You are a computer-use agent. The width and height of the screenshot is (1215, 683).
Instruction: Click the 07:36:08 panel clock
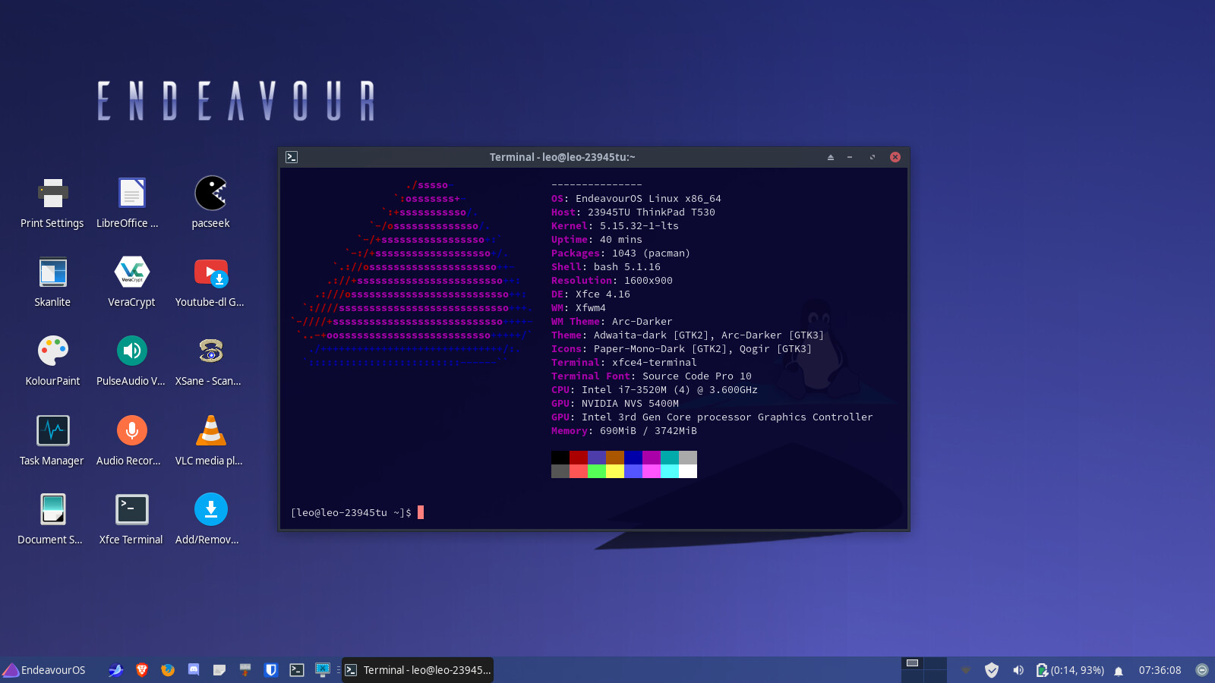[1160, 670]
